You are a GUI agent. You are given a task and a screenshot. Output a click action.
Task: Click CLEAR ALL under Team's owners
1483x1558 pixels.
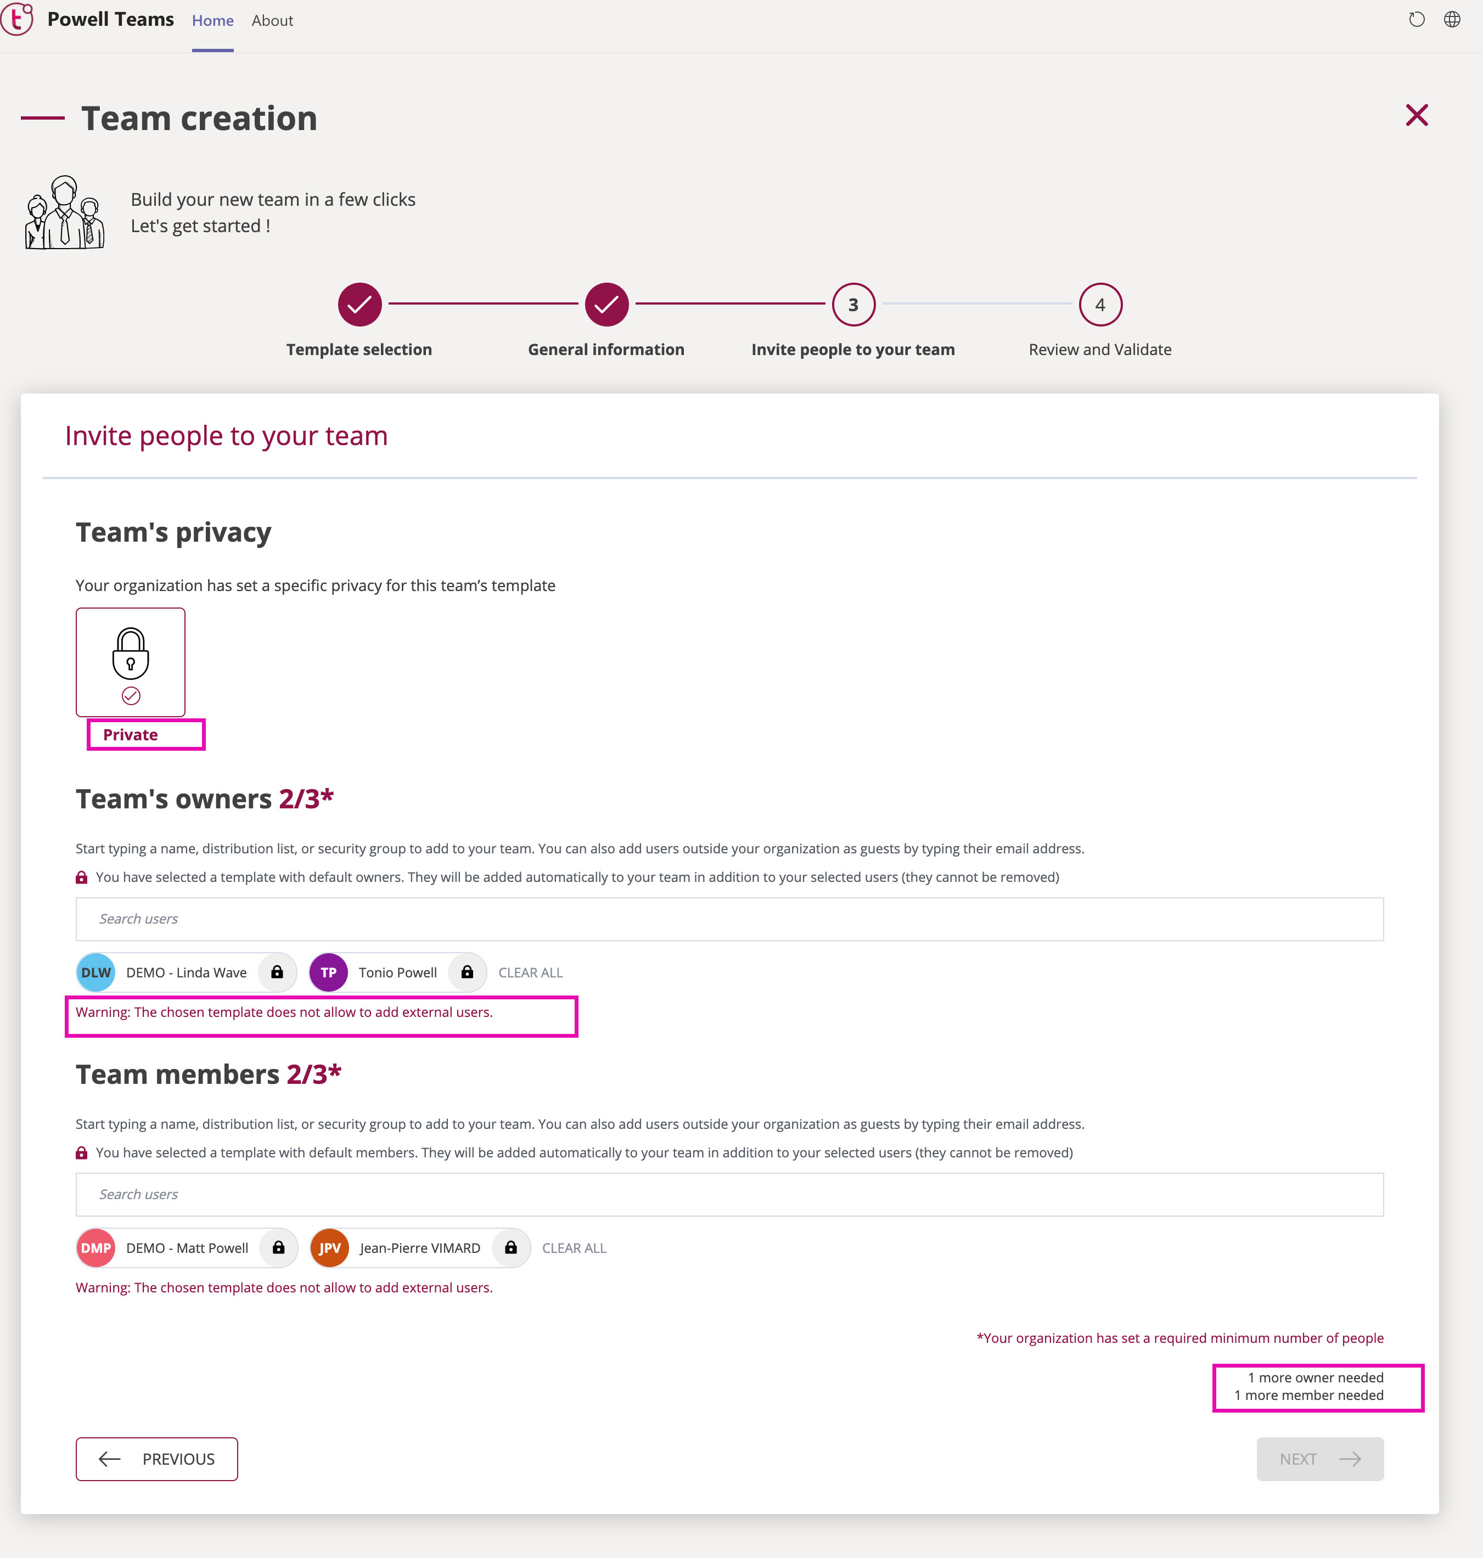tap(530, 972)
